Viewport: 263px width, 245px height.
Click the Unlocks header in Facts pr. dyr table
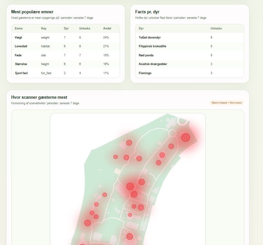click(216, 28)
